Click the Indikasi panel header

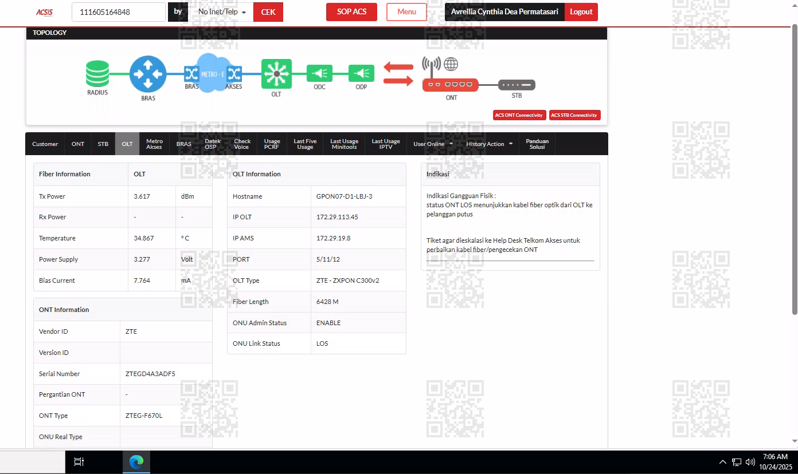pos(510,174)
